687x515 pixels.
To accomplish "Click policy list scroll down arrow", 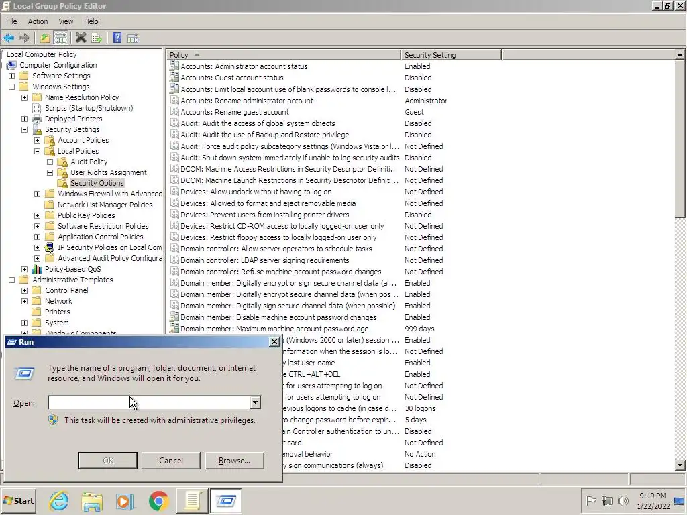I will tap(680, 465).
